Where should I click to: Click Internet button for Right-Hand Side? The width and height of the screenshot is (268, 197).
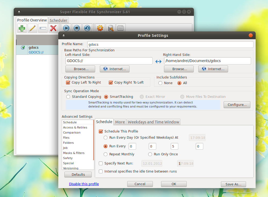(213, 69)
